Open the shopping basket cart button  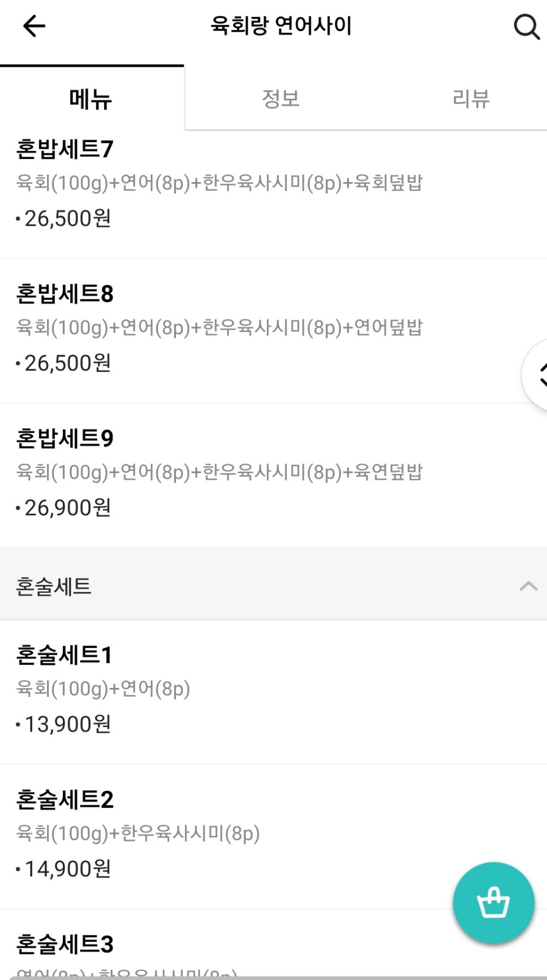coord(493,902)
